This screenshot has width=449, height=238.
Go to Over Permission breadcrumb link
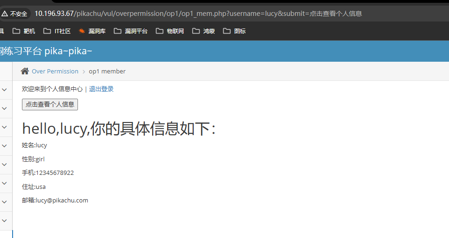[x=55, y=72]
